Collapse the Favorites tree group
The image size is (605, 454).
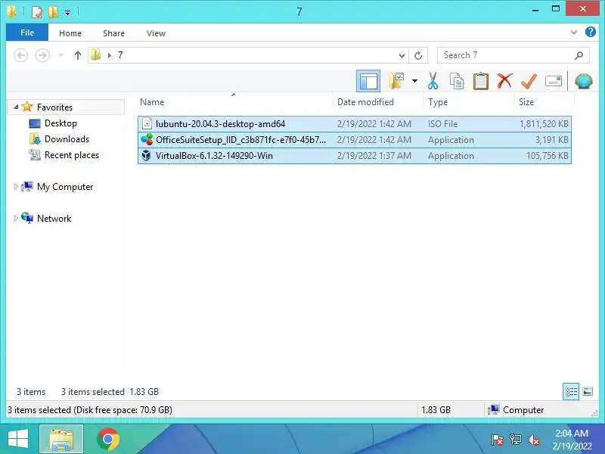(16, 107)
